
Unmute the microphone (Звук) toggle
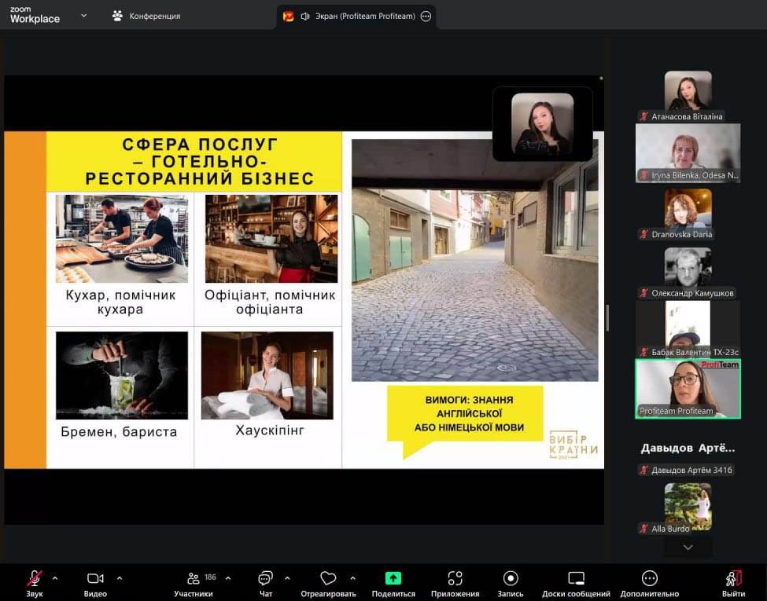click(34, 579)
